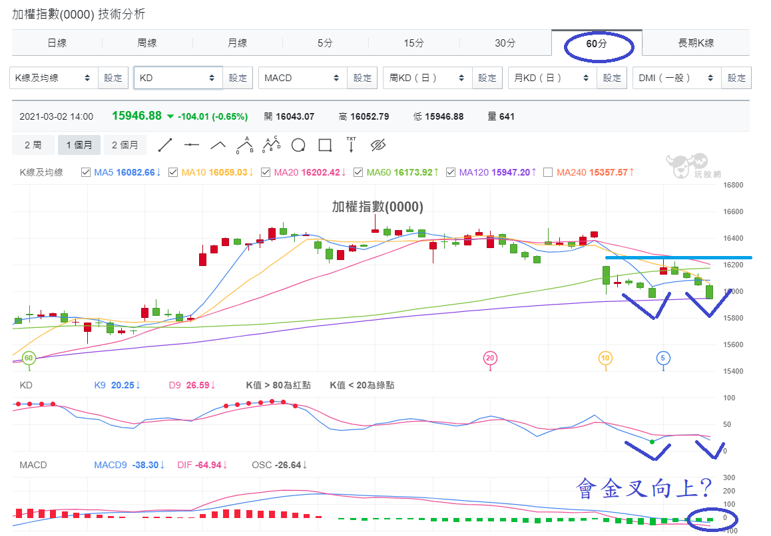Choose the ABCD wave pattern tool
This screenshot has width=771, height=536.
point(272,144)
